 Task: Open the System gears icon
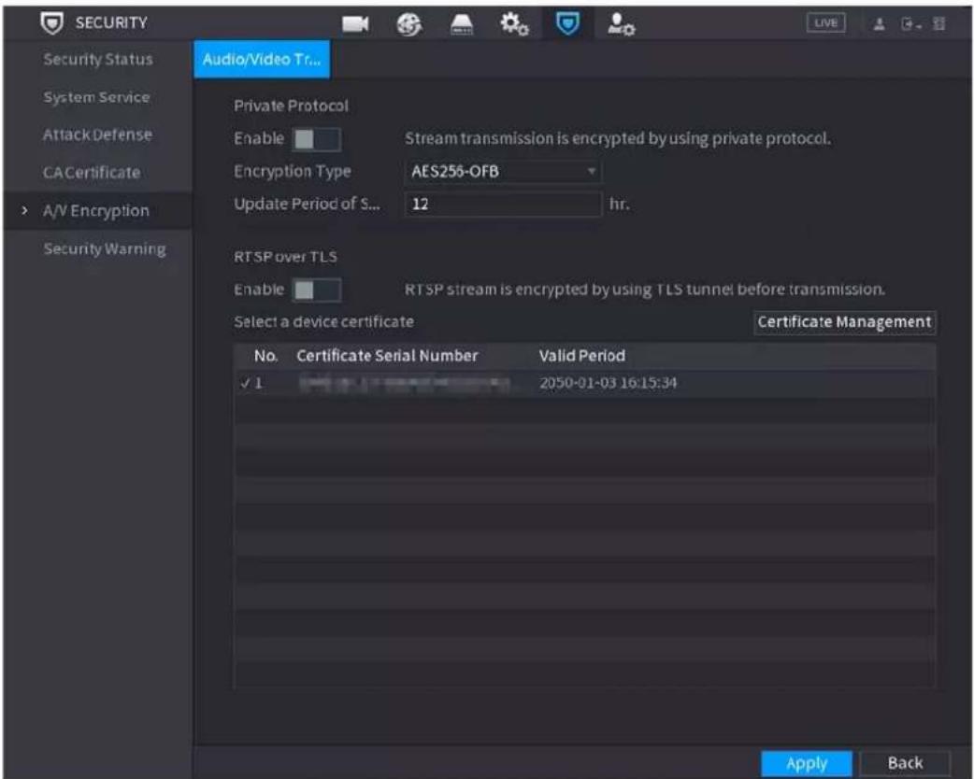[x=514, y=24]
